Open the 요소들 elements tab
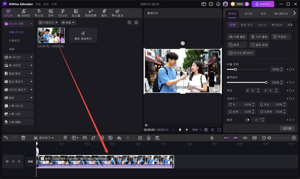This screenshot has height=179, width=300. tap(76, 13)
